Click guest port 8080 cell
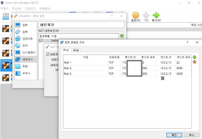Viewport: 202px width, 139px height. (x=183, y=68)
